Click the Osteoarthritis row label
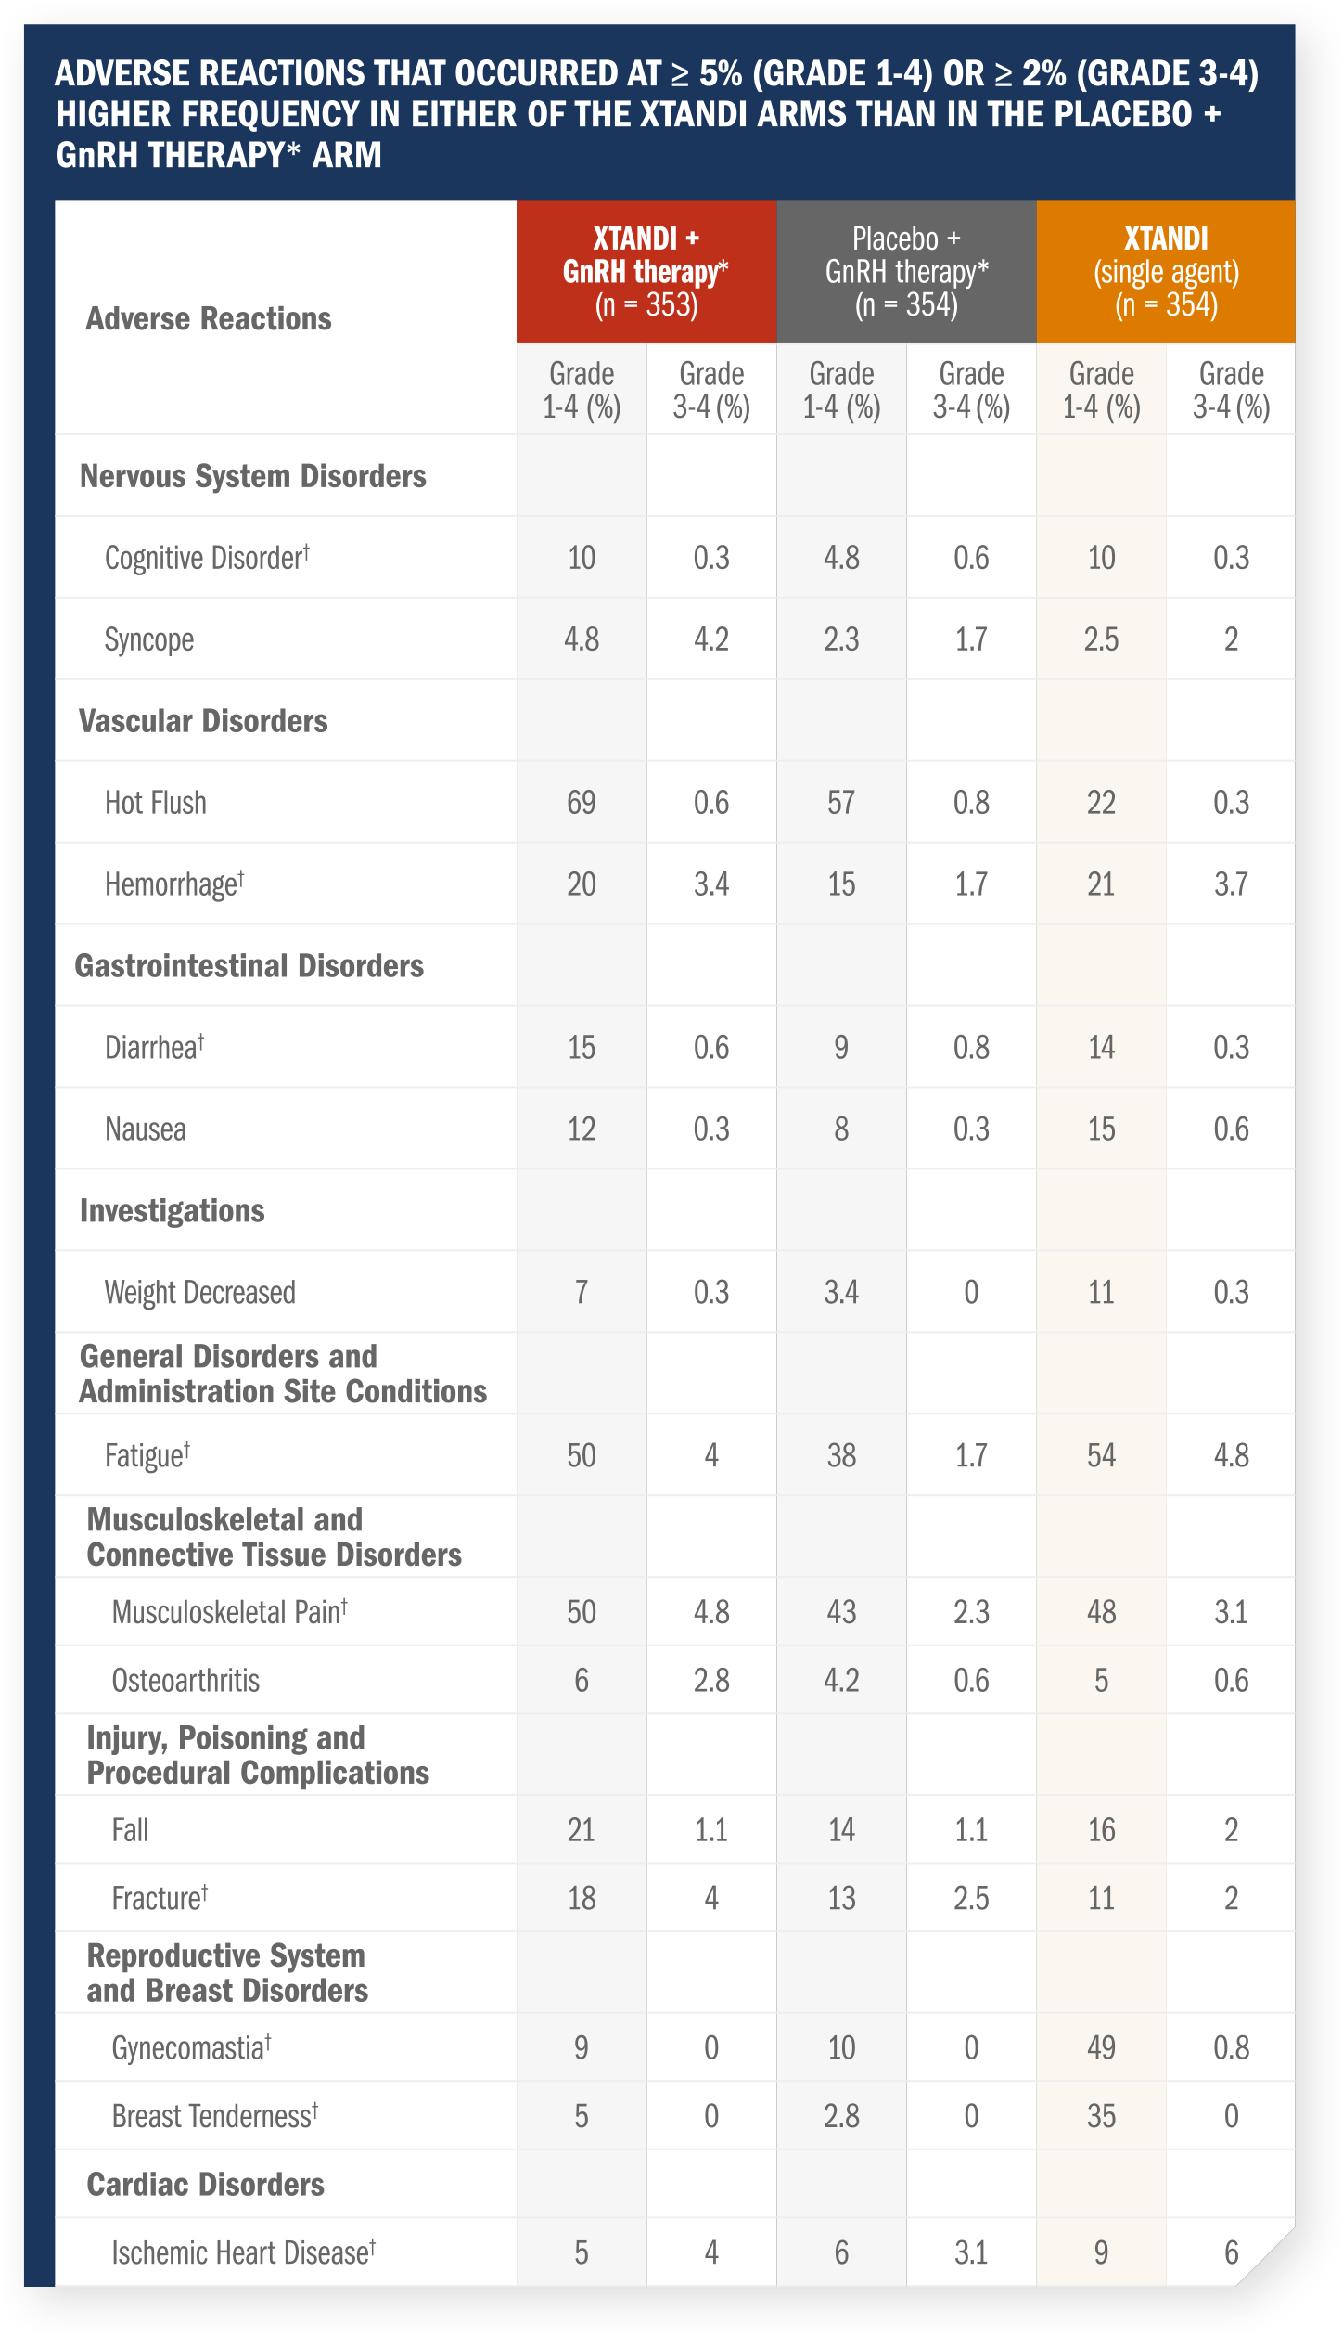The height and width of the screenshot is (2336, 1343). [x=185, y=1681]
